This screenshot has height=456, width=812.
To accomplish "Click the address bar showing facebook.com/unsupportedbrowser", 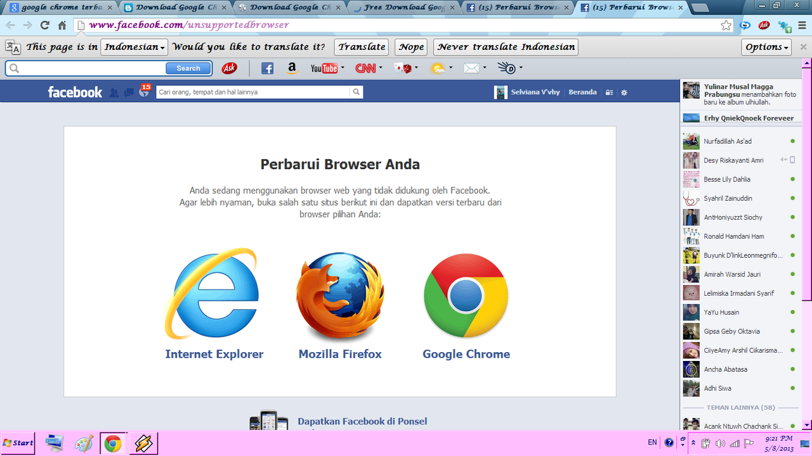I will pyautogui.click(x=403, y=25).
